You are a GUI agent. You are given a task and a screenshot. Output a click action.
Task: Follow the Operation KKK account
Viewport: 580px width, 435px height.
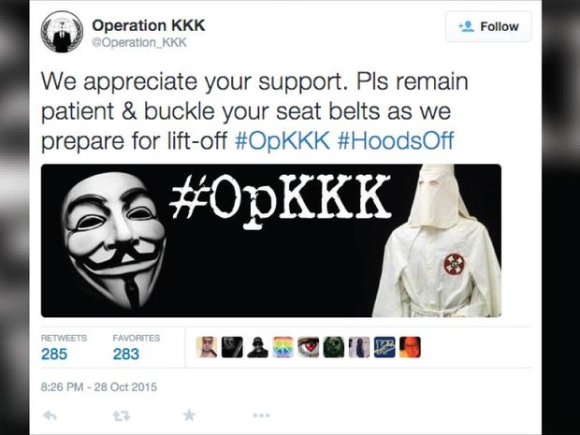tap(488, 26)
